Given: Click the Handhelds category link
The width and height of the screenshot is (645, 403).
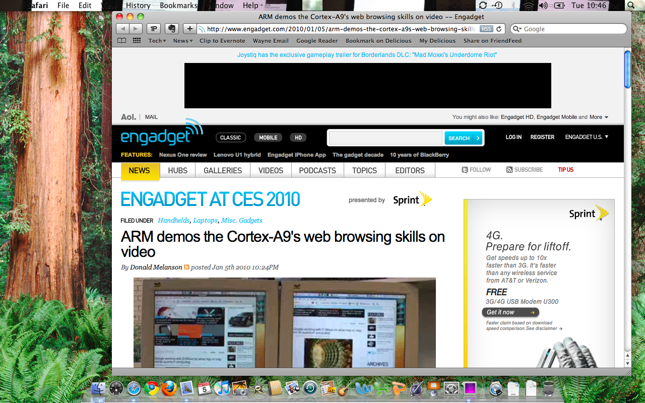Looking at the screenshot, I should 174,220.
